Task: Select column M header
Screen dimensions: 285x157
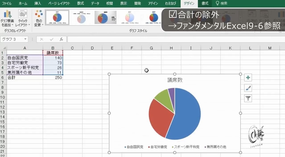Action: pos(270,48)
